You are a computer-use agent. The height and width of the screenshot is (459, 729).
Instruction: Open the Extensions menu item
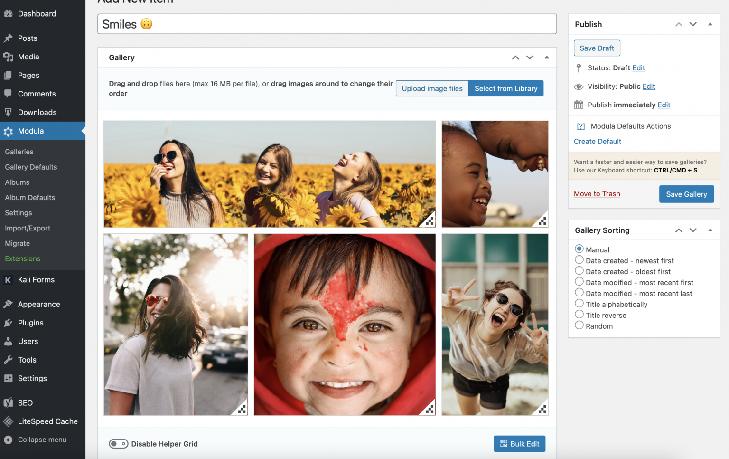22,258
